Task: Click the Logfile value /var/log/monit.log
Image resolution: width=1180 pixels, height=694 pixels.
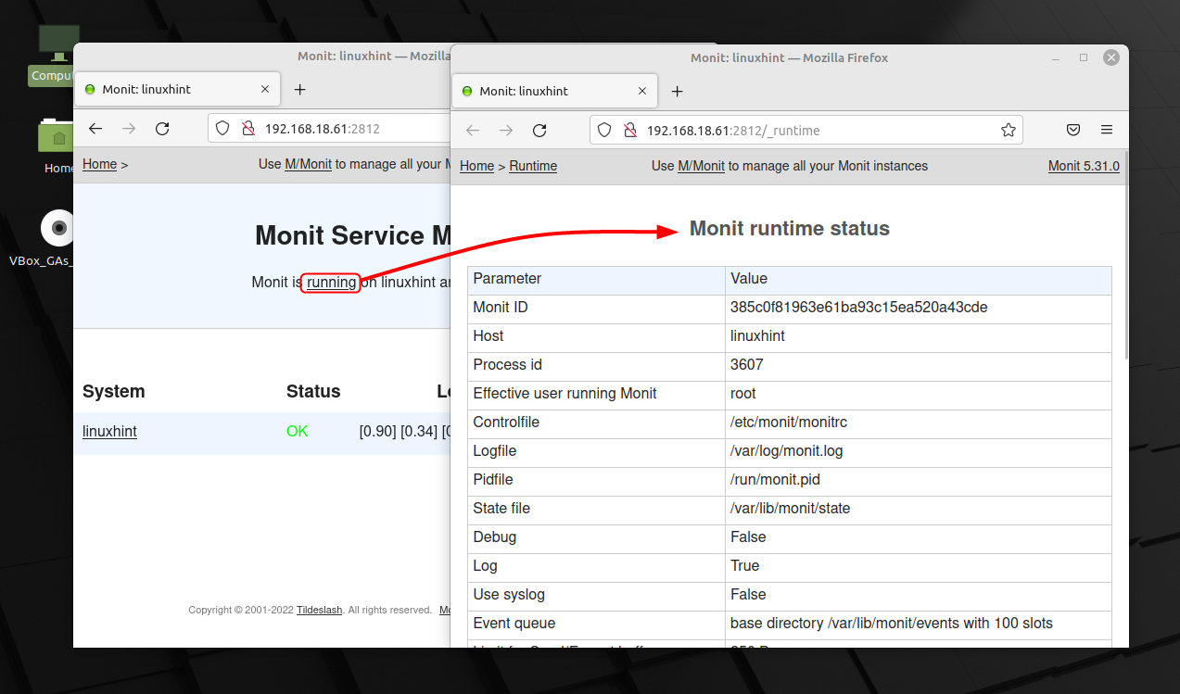Action: [787, 451]
